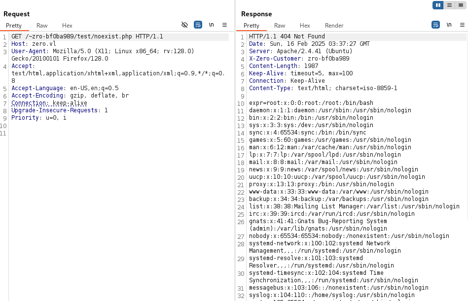This screenshot has height=301, width=468.
Task: Click the 'syslog:x:104:110' passwd line
Action: [332, 296]
